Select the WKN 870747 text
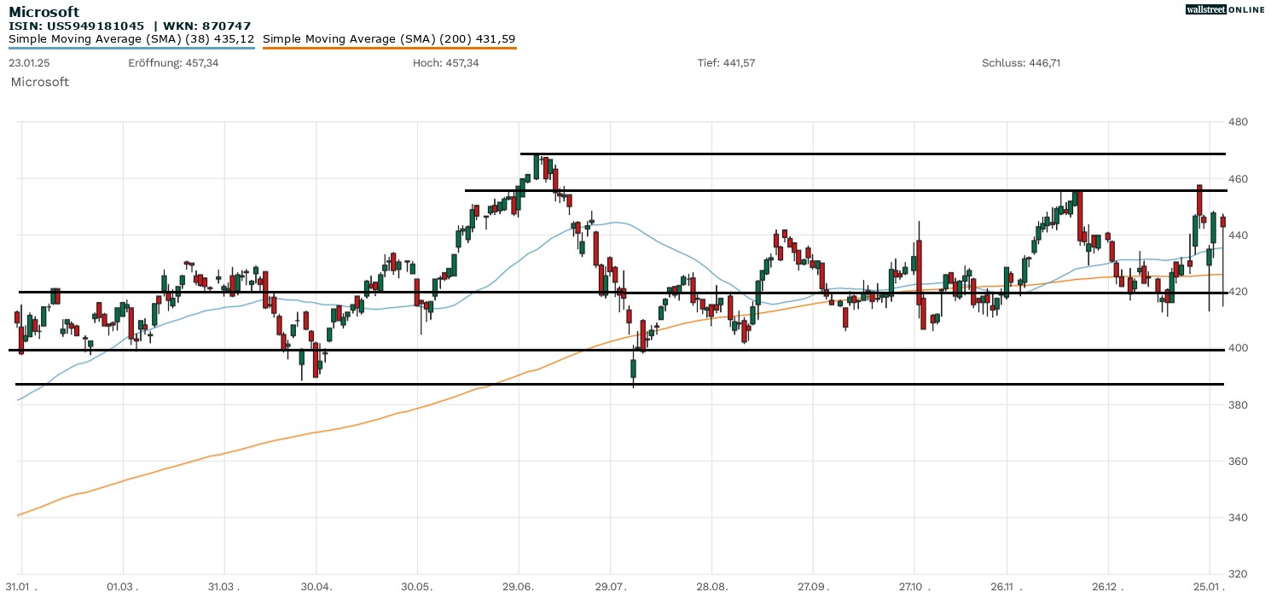 point(208,26)
